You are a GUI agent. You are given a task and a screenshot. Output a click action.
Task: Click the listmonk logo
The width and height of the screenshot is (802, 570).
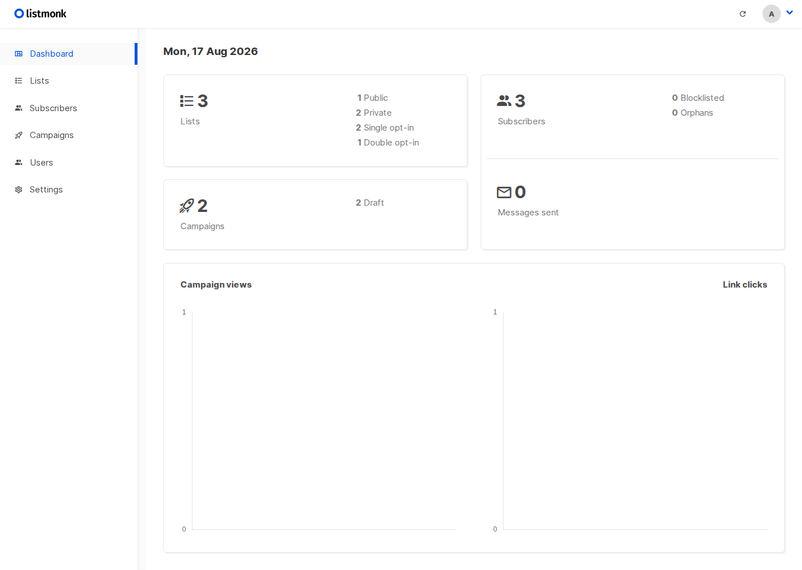(x=40, y=14)
